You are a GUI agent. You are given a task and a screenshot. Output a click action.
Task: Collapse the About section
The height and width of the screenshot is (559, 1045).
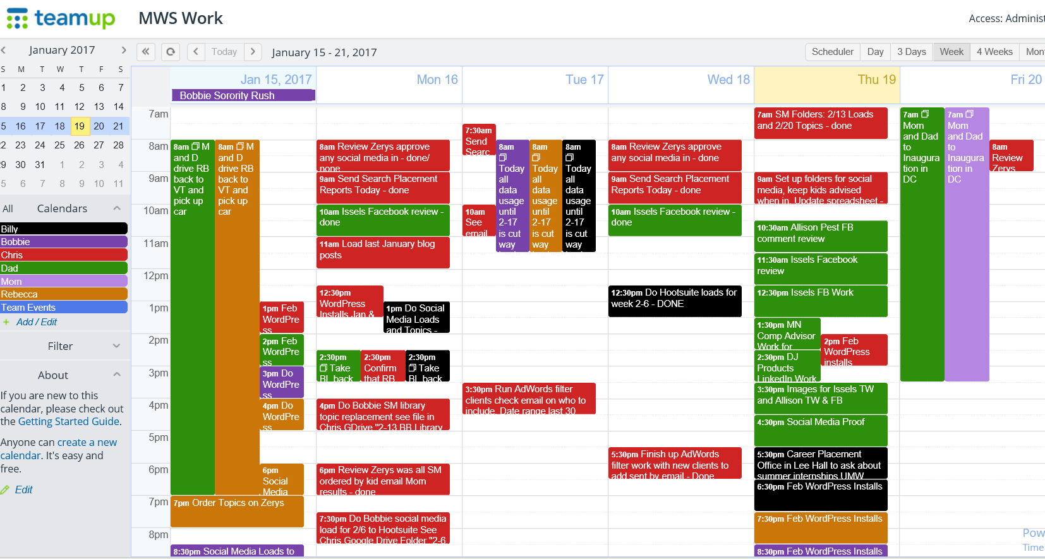point(117,375)
